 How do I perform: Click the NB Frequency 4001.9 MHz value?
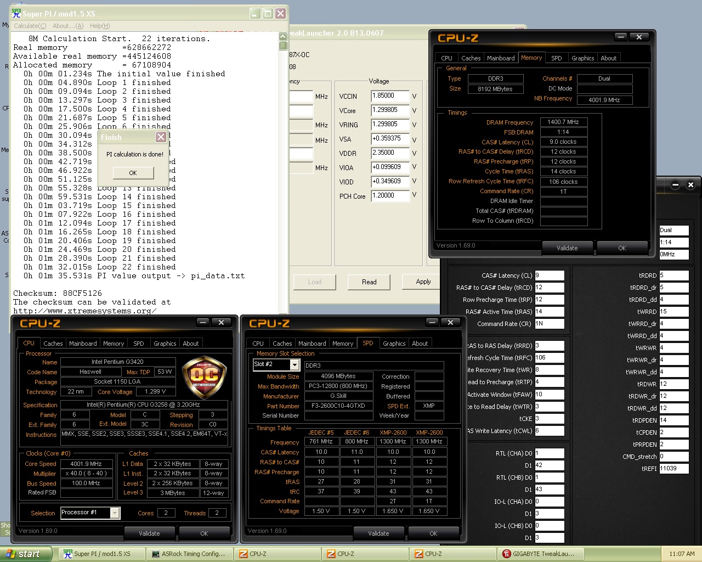point(604,100)
